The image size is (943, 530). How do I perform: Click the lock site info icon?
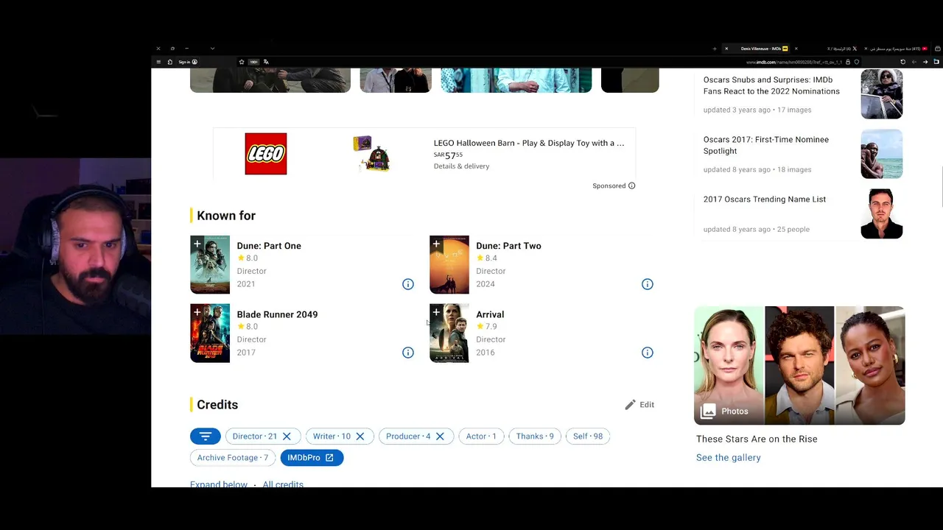click(x=848, y=62)
